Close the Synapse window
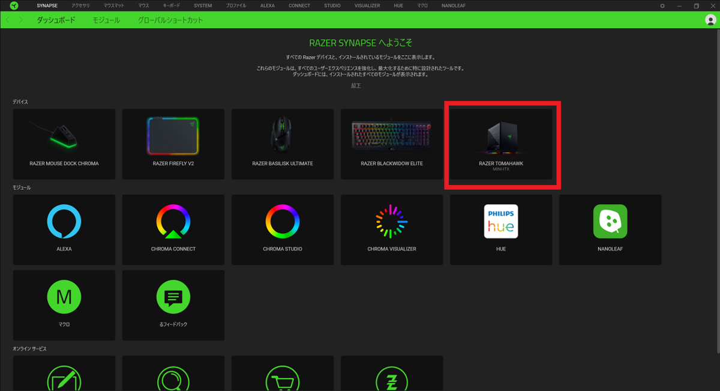This screenshot has width=720, height=391. point(713,5)
